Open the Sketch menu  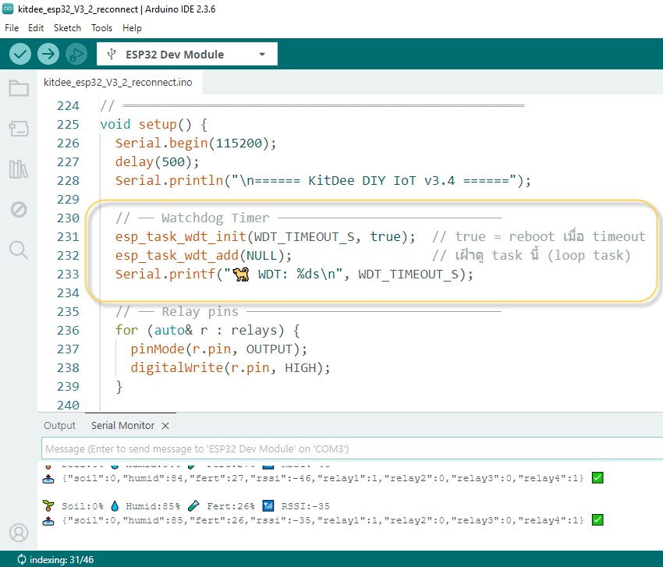pos(67,27)
